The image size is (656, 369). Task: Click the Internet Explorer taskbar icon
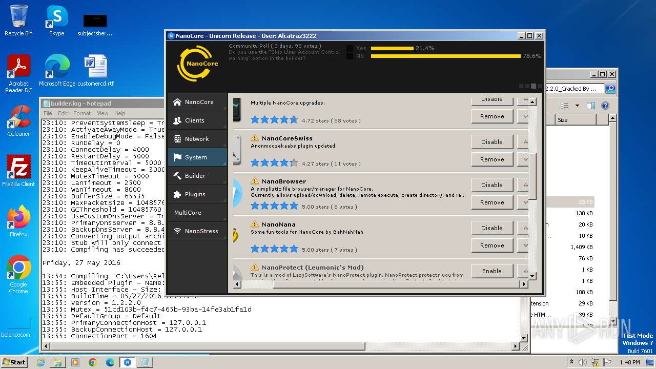(40, 362)
